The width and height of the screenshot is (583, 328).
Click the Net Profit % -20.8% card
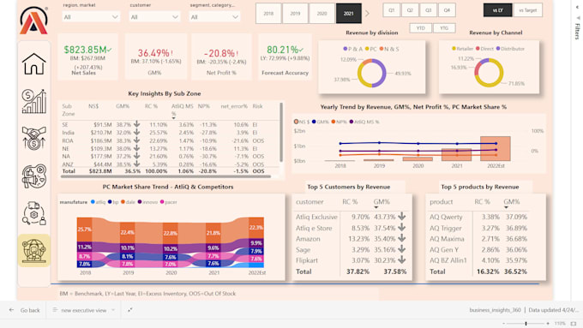tap(221, 57)
